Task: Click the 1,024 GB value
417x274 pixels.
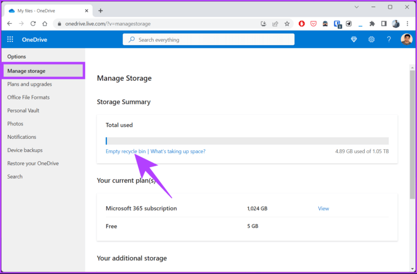Action: pos(257,208)
